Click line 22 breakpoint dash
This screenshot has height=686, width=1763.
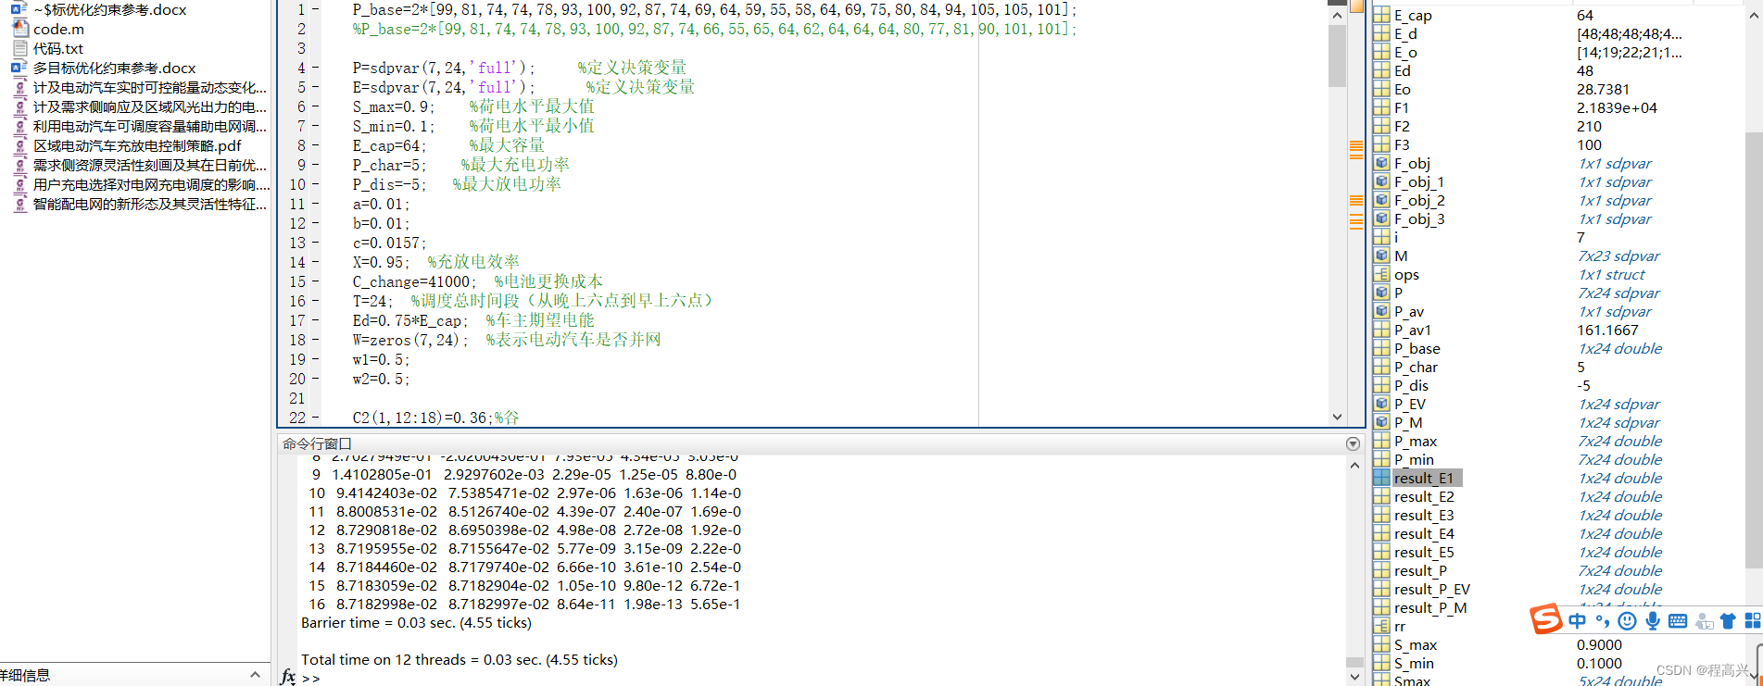pyautogui.click(x=315, y=418)
